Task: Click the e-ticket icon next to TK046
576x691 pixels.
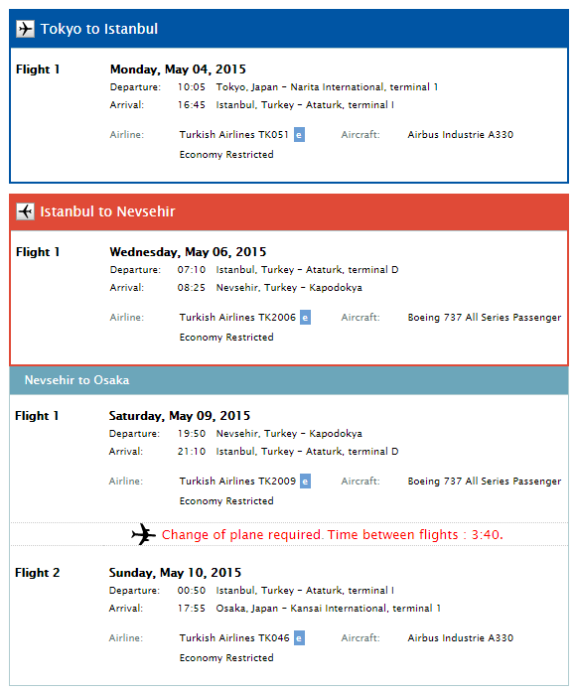Action: point(299,638)
